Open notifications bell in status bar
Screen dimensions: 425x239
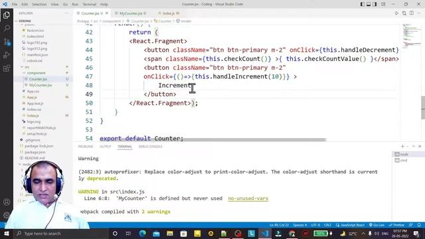[419, 225]
